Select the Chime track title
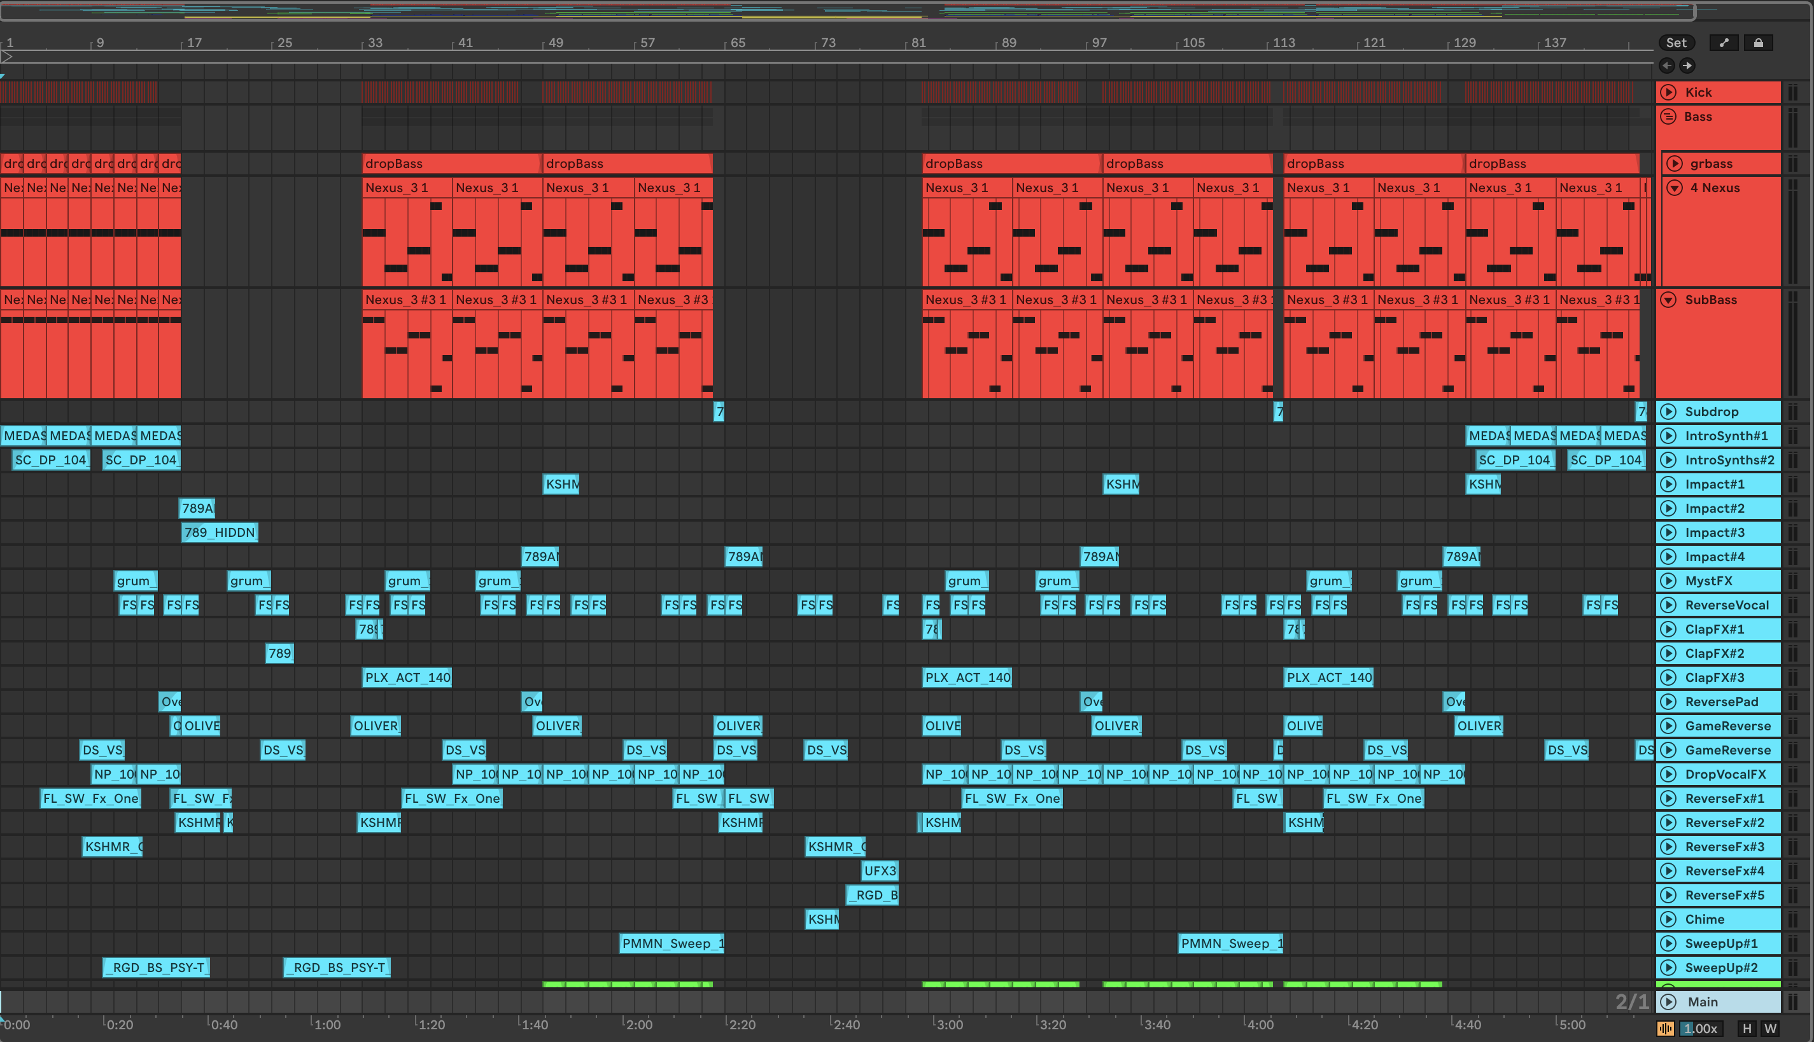The height and width of the screenshot is (1042, 1814). tap(1705, 920)
